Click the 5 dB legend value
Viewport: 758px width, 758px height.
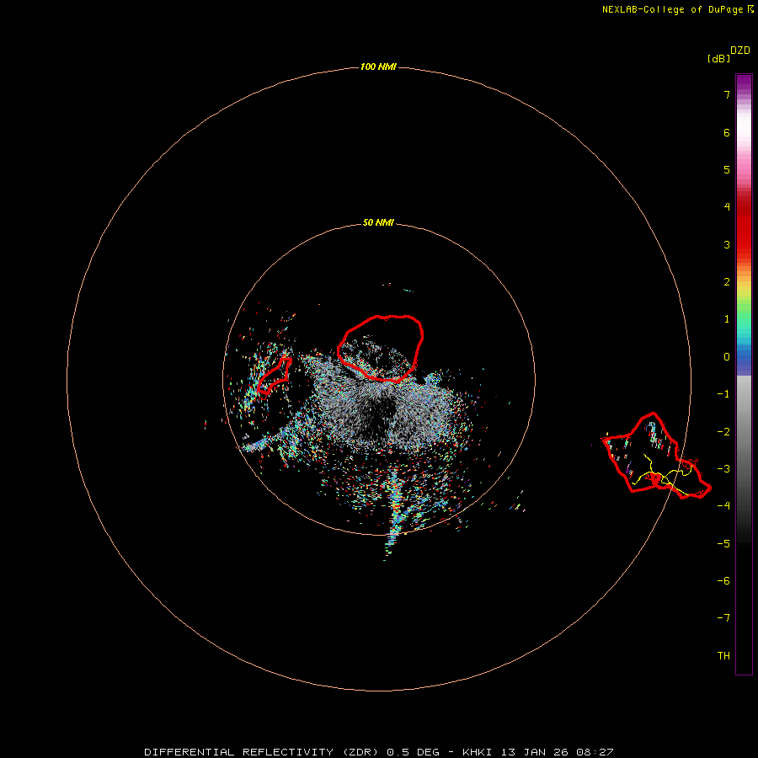coord(727,169)
